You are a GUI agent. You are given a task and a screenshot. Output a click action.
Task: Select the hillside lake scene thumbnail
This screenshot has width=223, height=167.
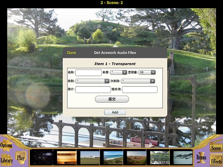tap(160, 157)
